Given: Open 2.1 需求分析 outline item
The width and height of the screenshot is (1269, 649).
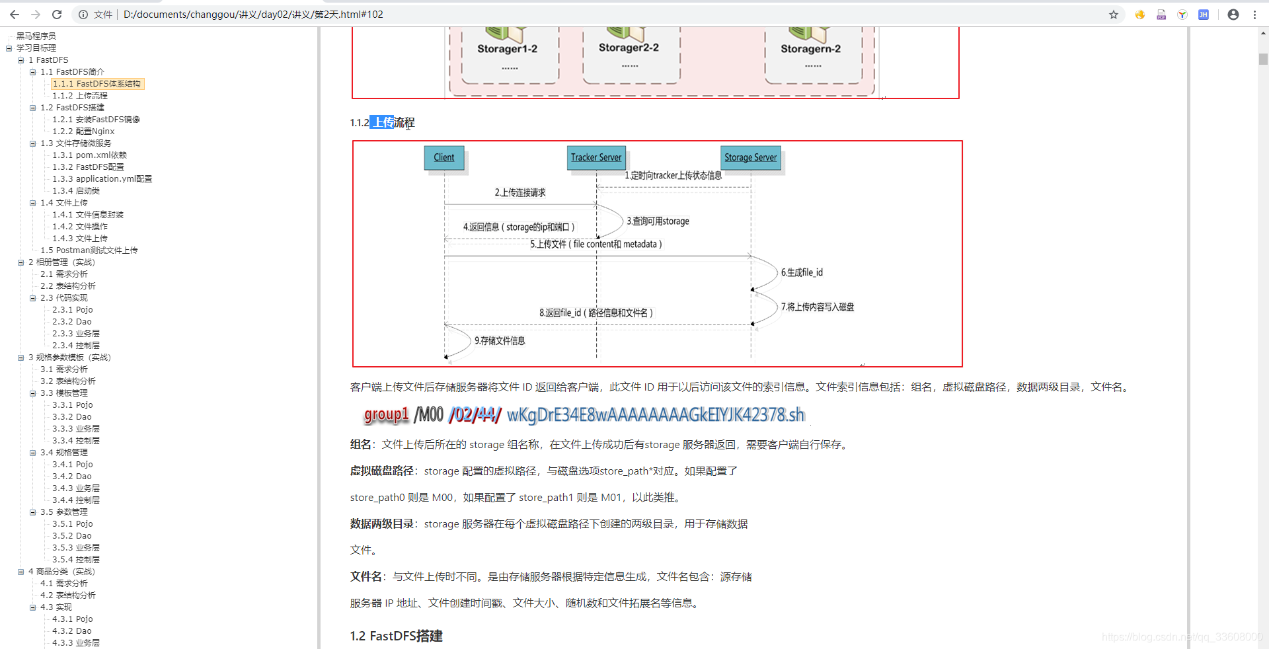Looking at the screenshot, I should (64, 274).
